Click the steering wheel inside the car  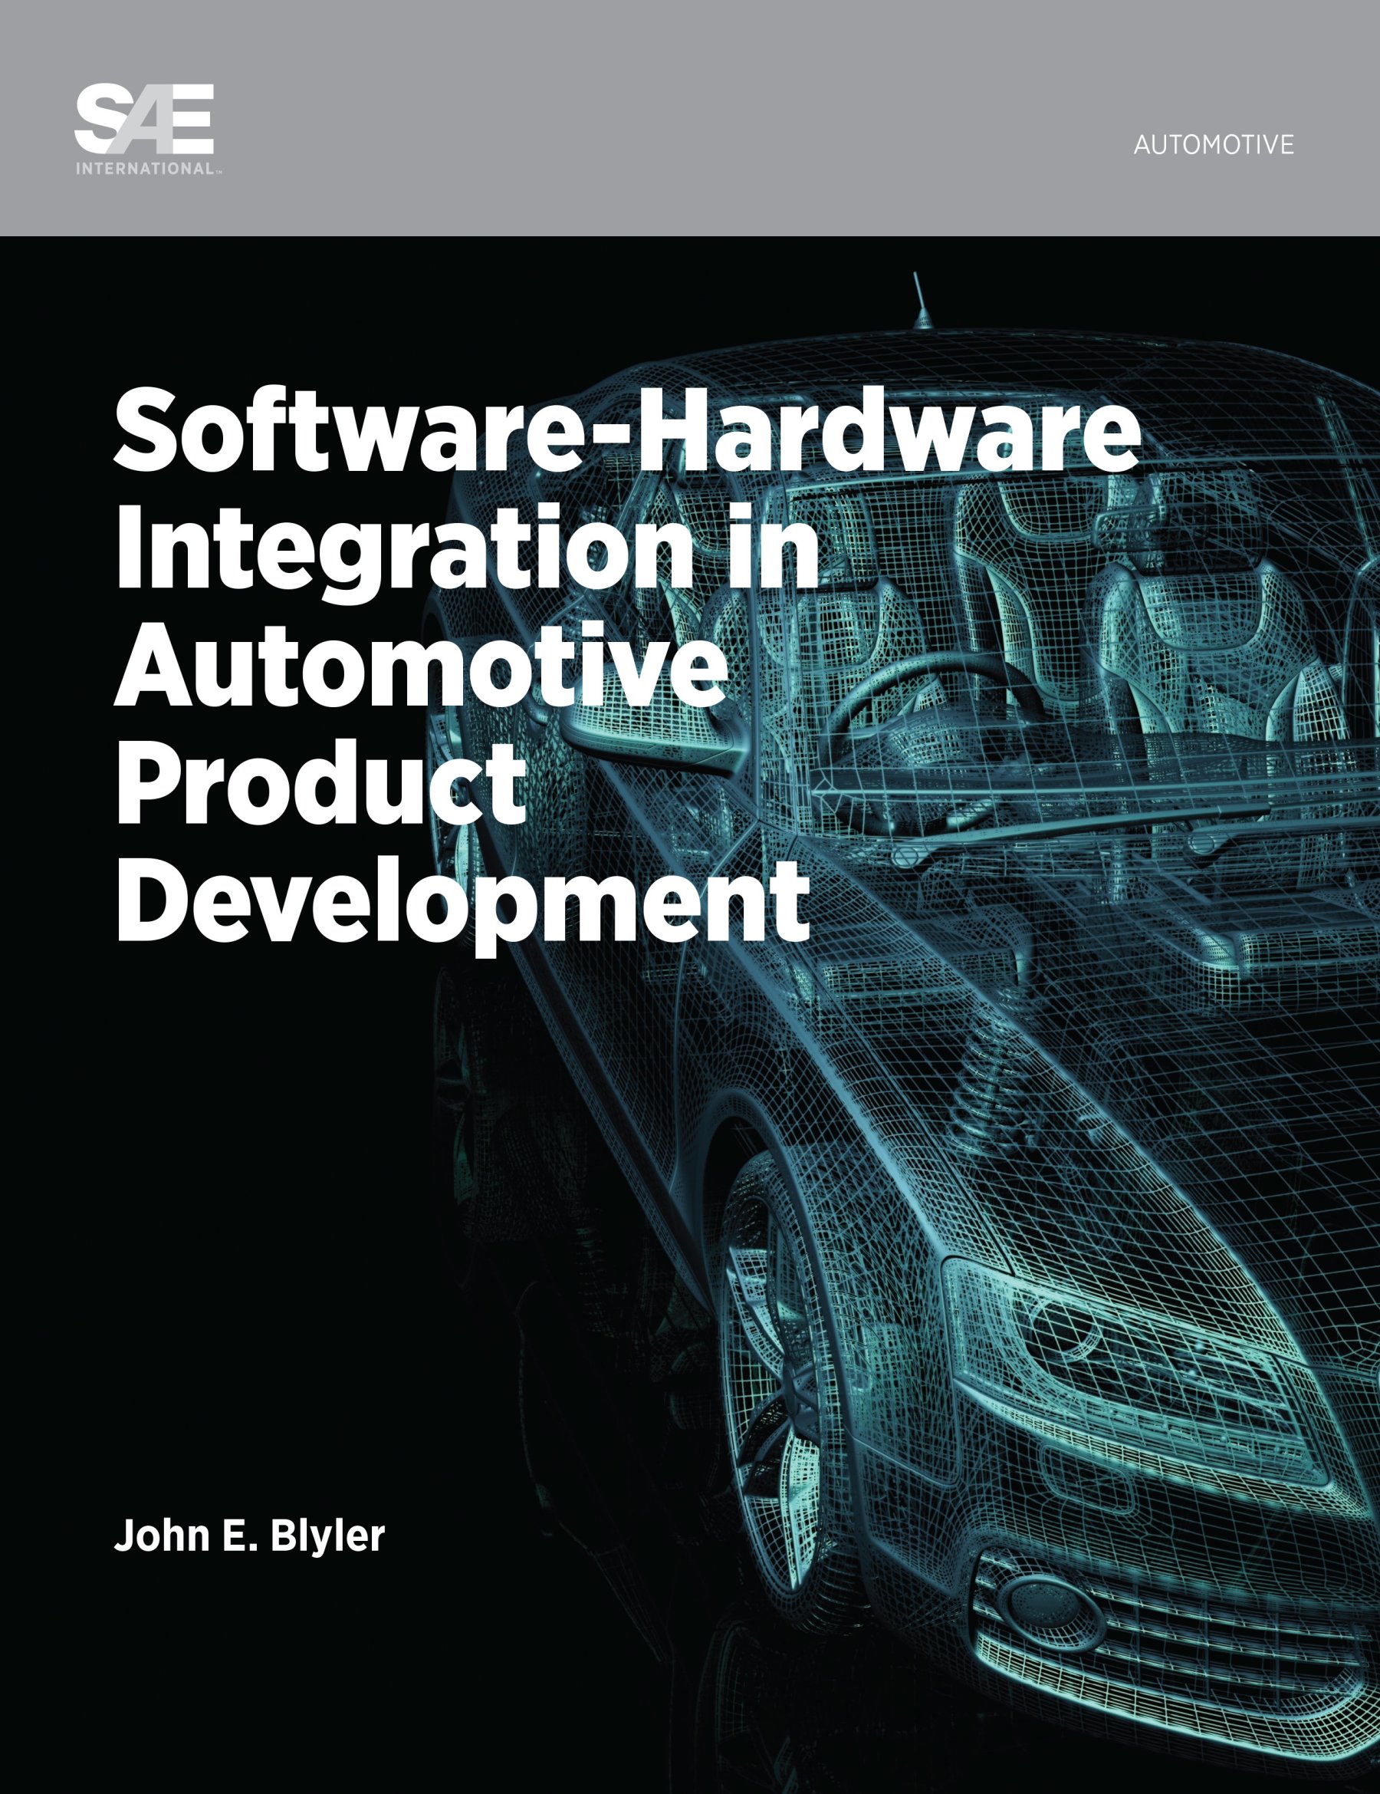[928, 706]
